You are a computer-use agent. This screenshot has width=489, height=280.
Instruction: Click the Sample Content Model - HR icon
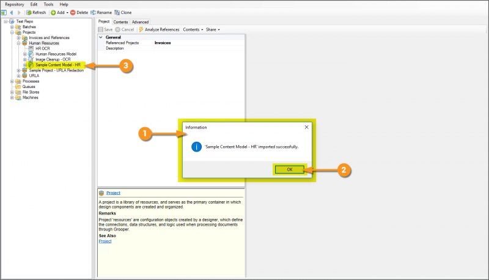pyautogui.click(x=31, y=65)
